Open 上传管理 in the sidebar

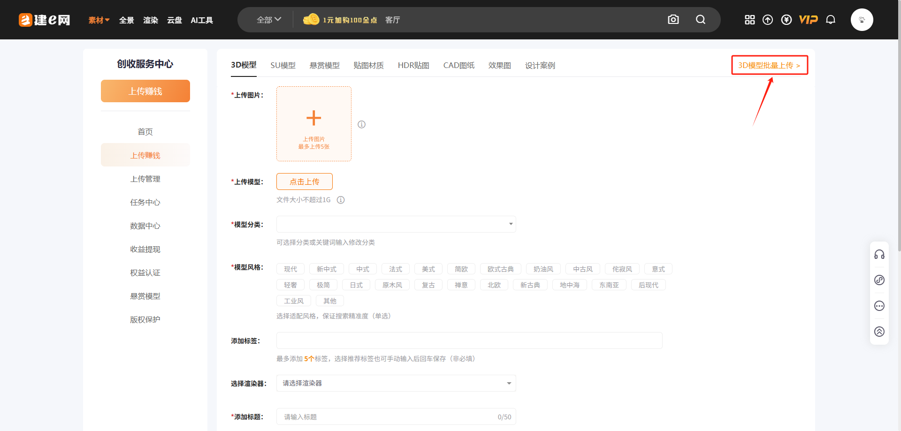pos(145,179)
